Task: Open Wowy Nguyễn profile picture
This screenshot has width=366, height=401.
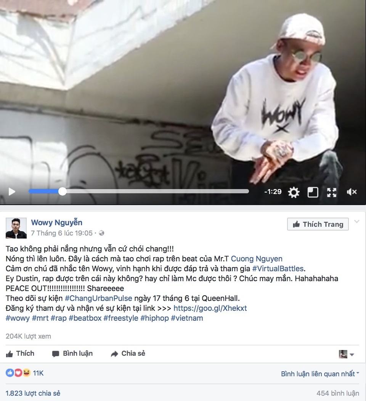Action: (16, 228)
